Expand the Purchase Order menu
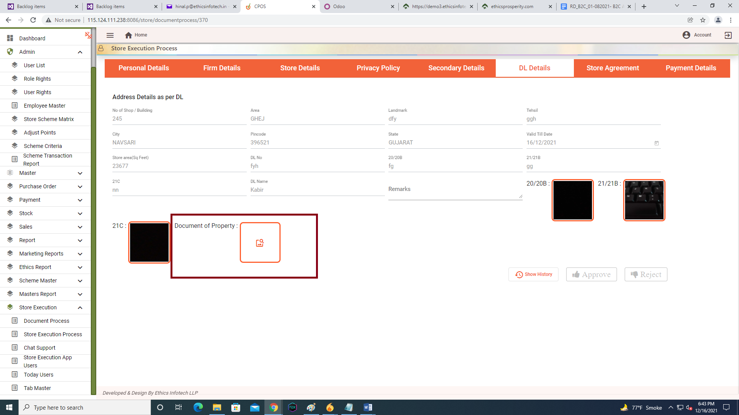The width and height of the screenshot is (739, 415). click(x=80, y=186)
